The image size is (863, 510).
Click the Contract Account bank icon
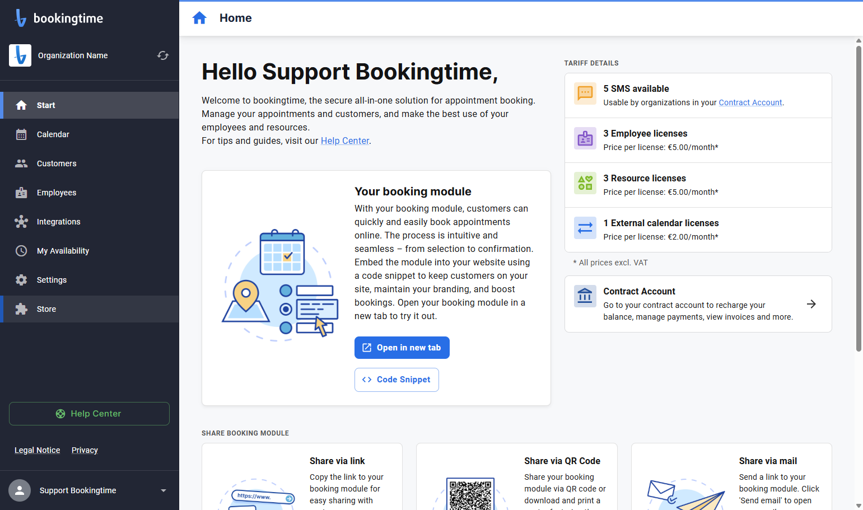pyautogui.click(x=585, y=296)
